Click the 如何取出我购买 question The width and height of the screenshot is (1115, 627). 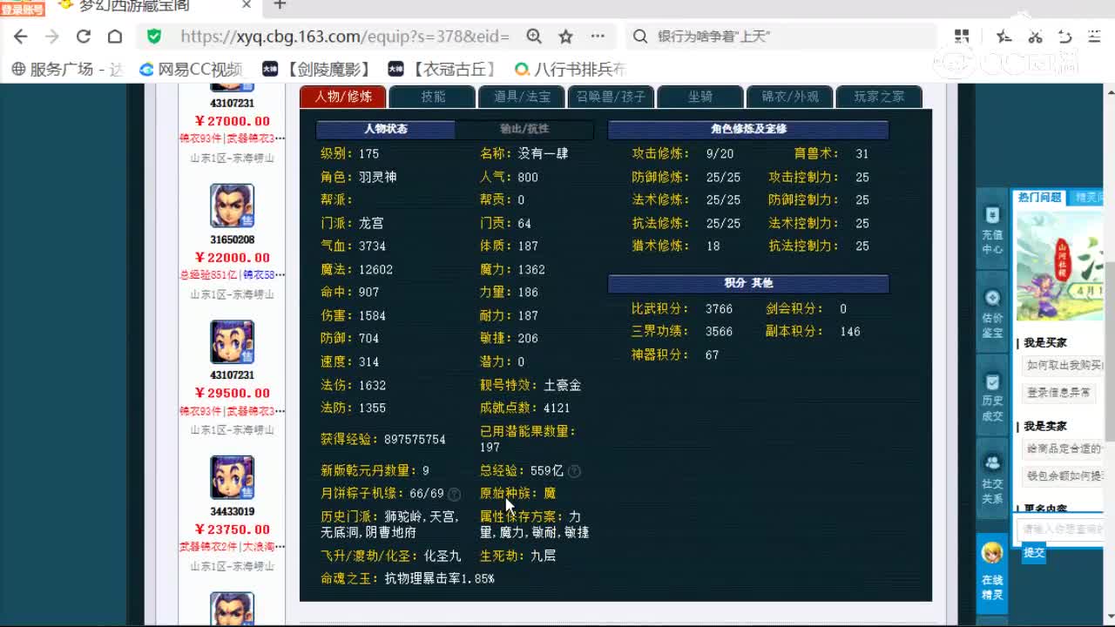pos(1064,365)
